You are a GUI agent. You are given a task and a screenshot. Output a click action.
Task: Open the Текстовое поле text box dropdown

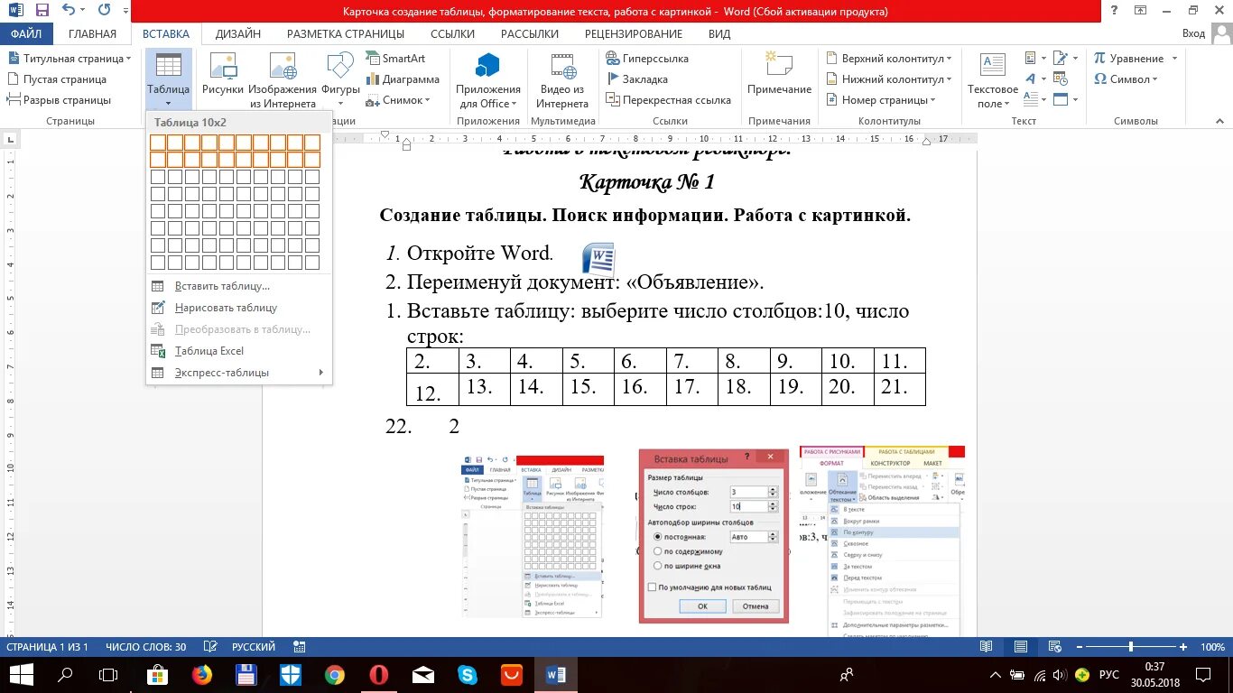click(x=993, y=79)
